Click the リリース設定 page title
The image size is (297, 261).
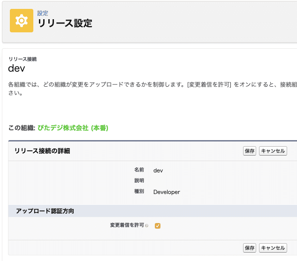pos(65,23)
